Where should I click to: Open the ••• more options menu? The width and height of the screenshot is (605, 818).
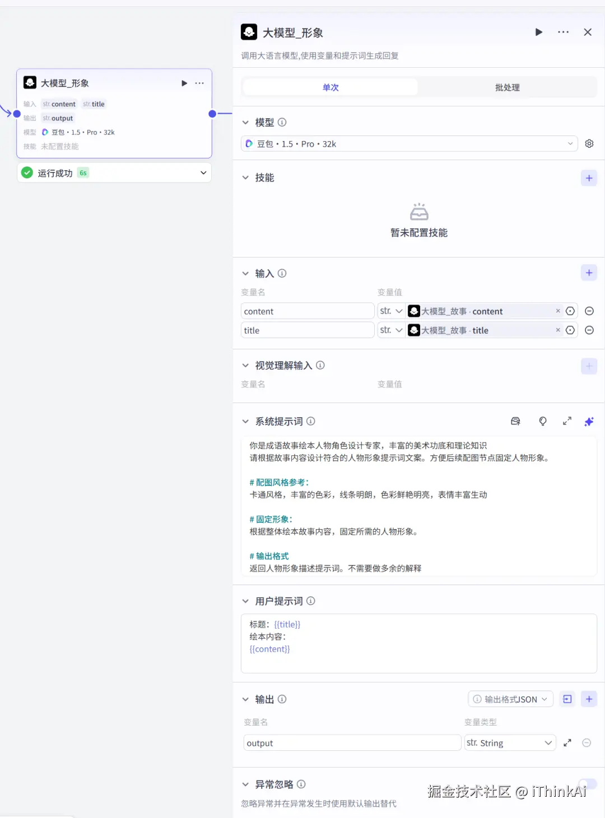pyautogui.click(x=563, y=32)
